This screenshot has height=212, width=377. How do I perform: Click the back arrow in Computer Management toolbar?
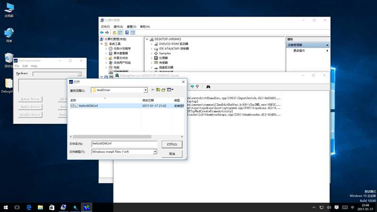pyautogui.click(x=102, y=33)
